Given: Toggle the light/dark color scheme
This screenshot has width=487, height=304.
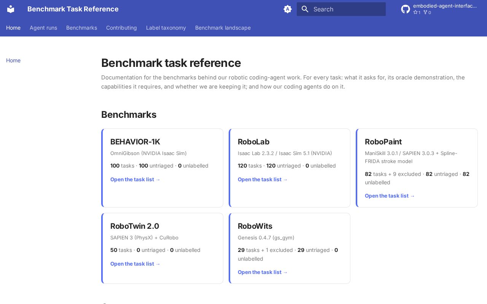Looking at the screenshot, I should point(288,9).
